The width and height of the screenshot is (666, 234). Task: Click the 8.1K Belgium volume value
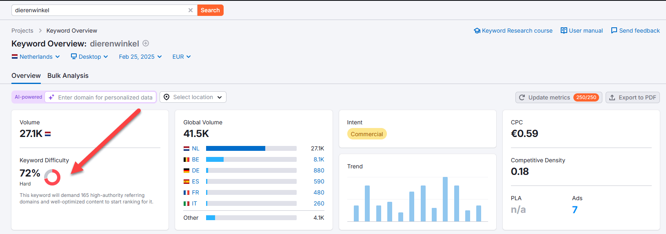point(319,159)
